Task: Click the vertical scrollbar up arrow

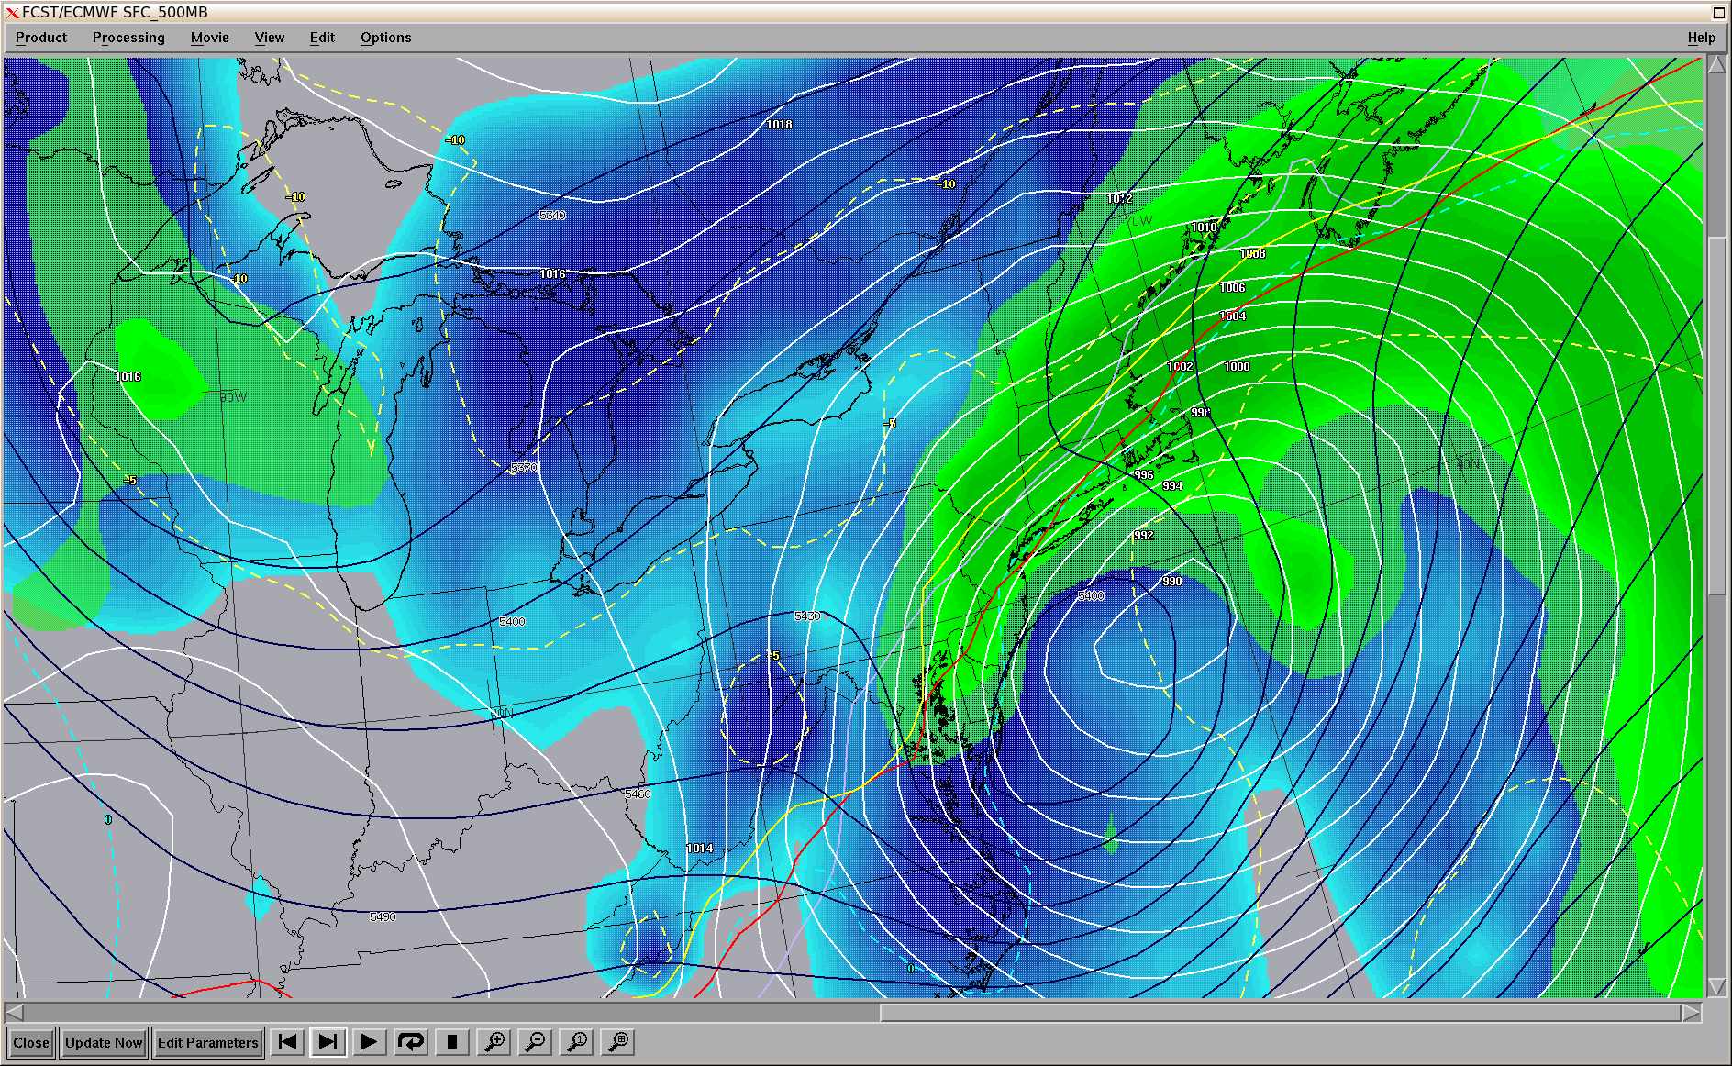Action: pos(1716,65)
